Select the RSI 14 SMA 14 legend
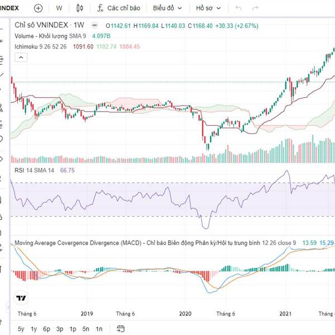Screen dimensions: 335x335 point(34,170)
